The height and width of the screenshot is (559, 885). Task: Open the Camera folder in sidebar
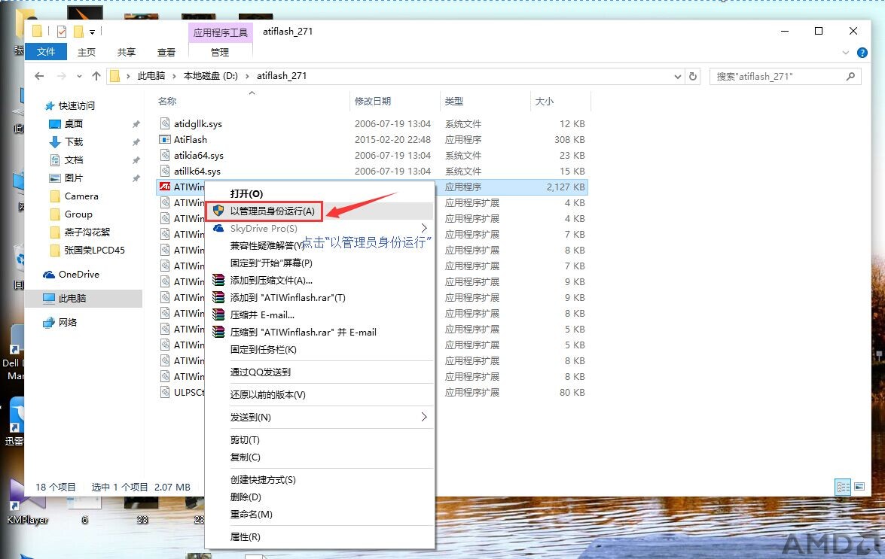pos(81,196)
